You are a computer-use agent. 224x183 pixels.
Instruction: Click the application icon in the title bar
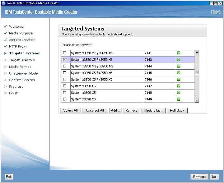(x=3, y=3)
